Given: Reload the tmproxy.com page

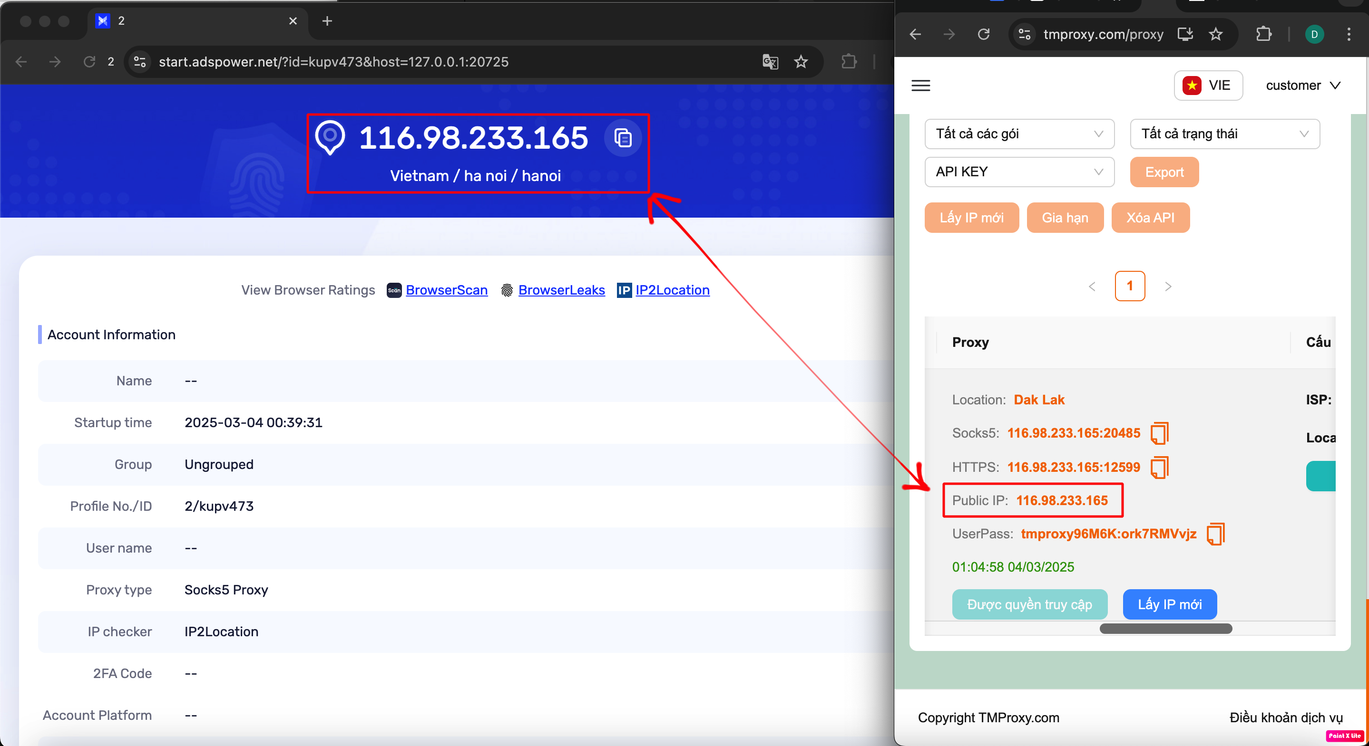Looking at the screenshot, I should coord(984,35).
